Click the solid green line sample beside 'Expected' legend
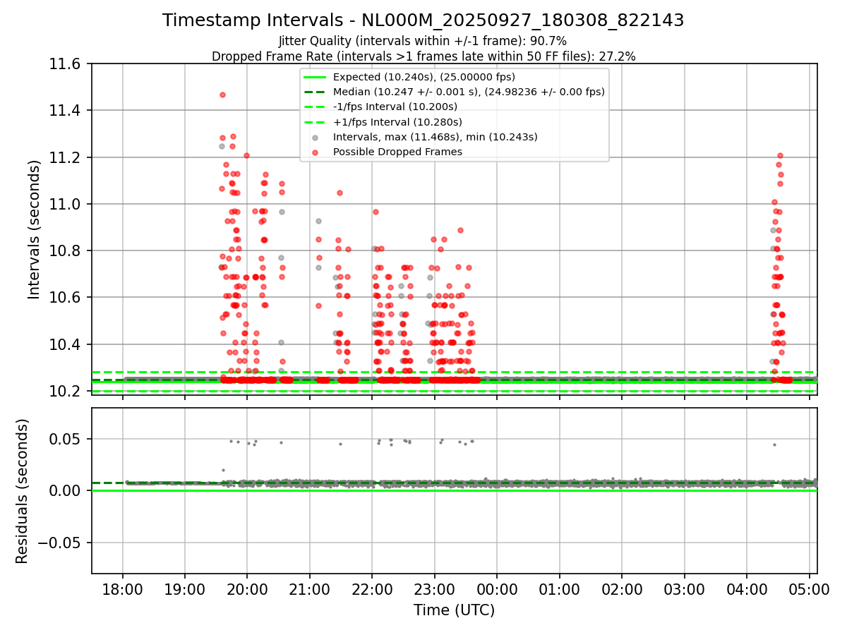The height and width of the screenshot is (635, 847). point(315,77)
